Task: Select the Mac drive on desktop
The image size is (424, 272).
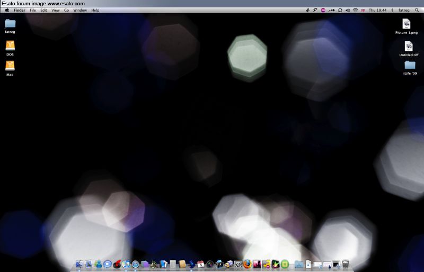Action: (10, 68)
